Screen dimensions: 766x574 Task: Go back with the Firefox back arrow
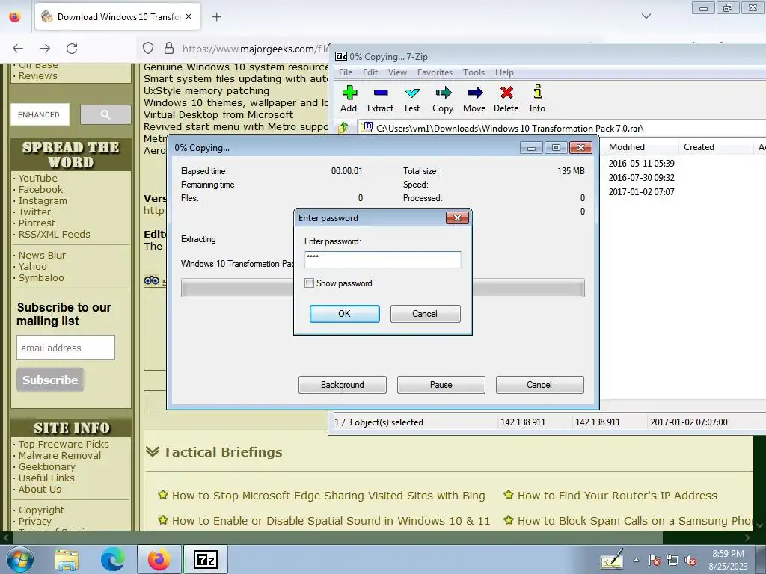pos(18,49)
